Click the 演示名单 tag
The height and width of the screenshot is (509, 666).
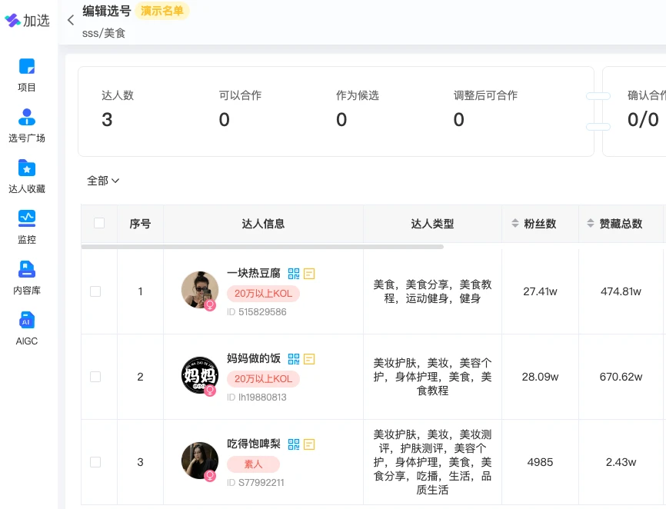coord(162,11)
